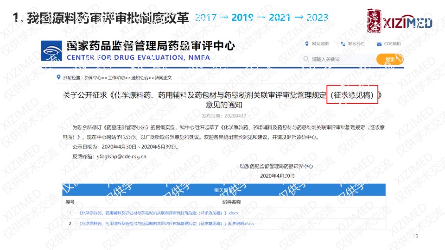Open the second attachment 起草说明.docx

coord(167,224)
